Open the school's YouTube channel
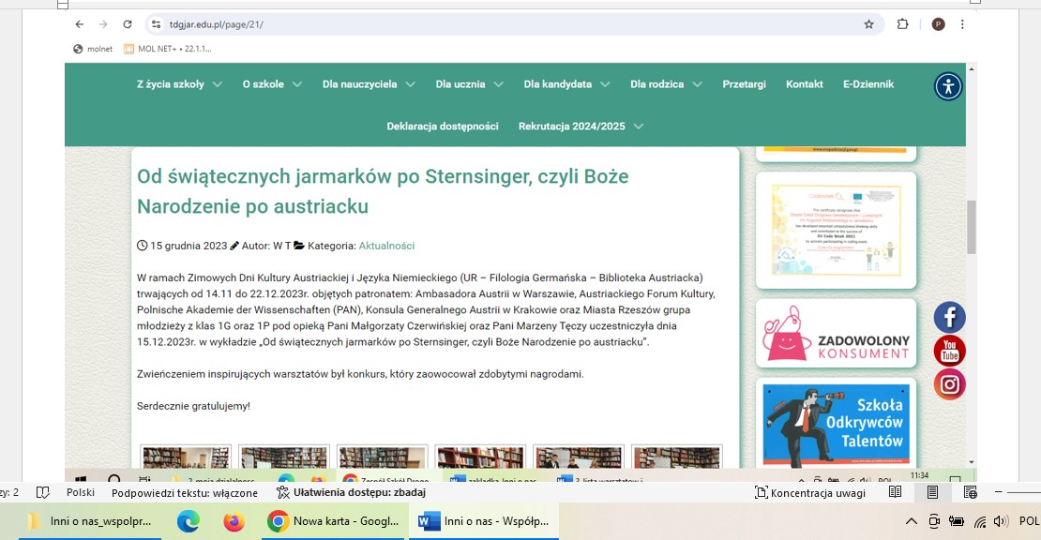 click(949, 351)
